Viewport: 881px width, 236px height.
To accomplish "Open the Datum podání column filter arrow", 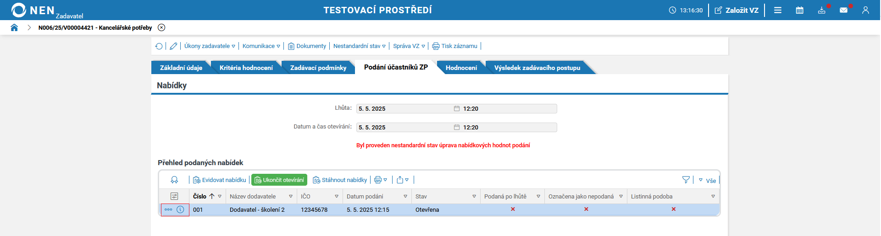I will coord(405,197).
